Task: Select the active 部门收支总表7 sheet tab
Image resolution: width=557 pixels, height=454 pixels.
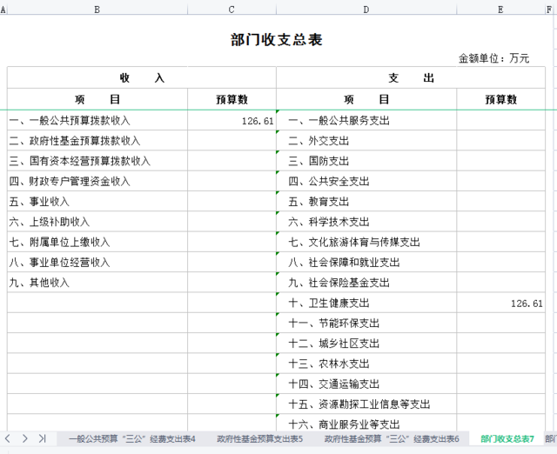Action: tap(507, 439)
